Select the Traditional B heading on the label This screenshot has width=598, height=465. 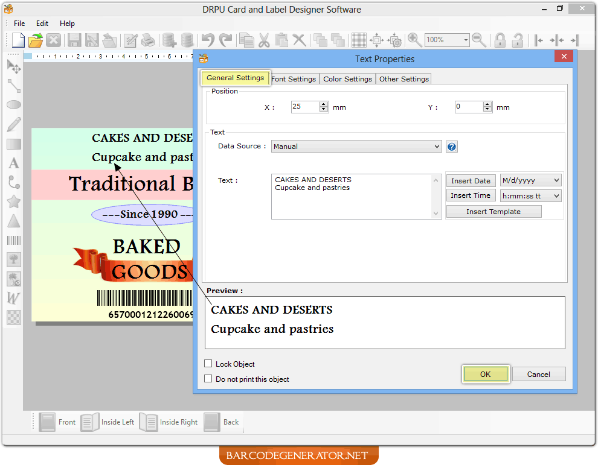point(131,183)
